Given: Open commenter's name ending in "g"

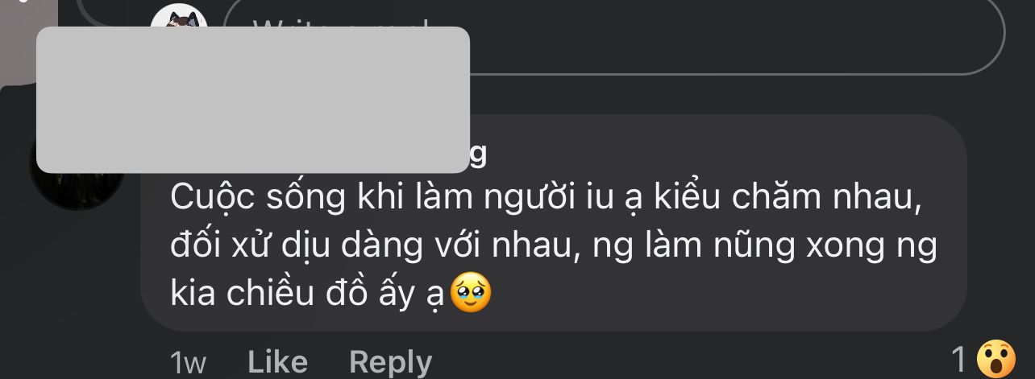Looking at the screenshot, I should point(477,154).
